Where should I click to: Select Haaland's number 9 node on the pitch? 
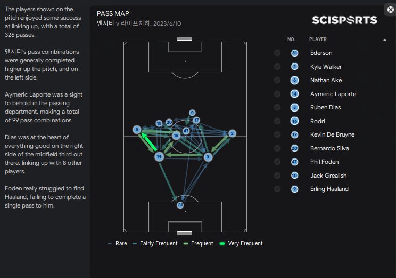[x=192, y=113]
